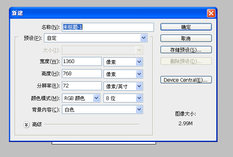The width and height of the screenshot is (233, 157).
Task: Click the 确定 button
Action: click(x=186, y=27)
